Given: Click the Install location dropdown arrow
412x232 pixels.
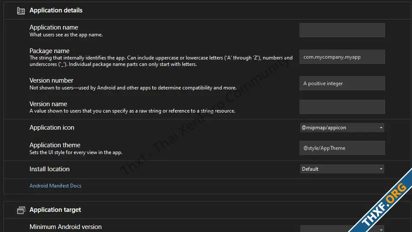Looking at the screenshot, I should (381, 169).
